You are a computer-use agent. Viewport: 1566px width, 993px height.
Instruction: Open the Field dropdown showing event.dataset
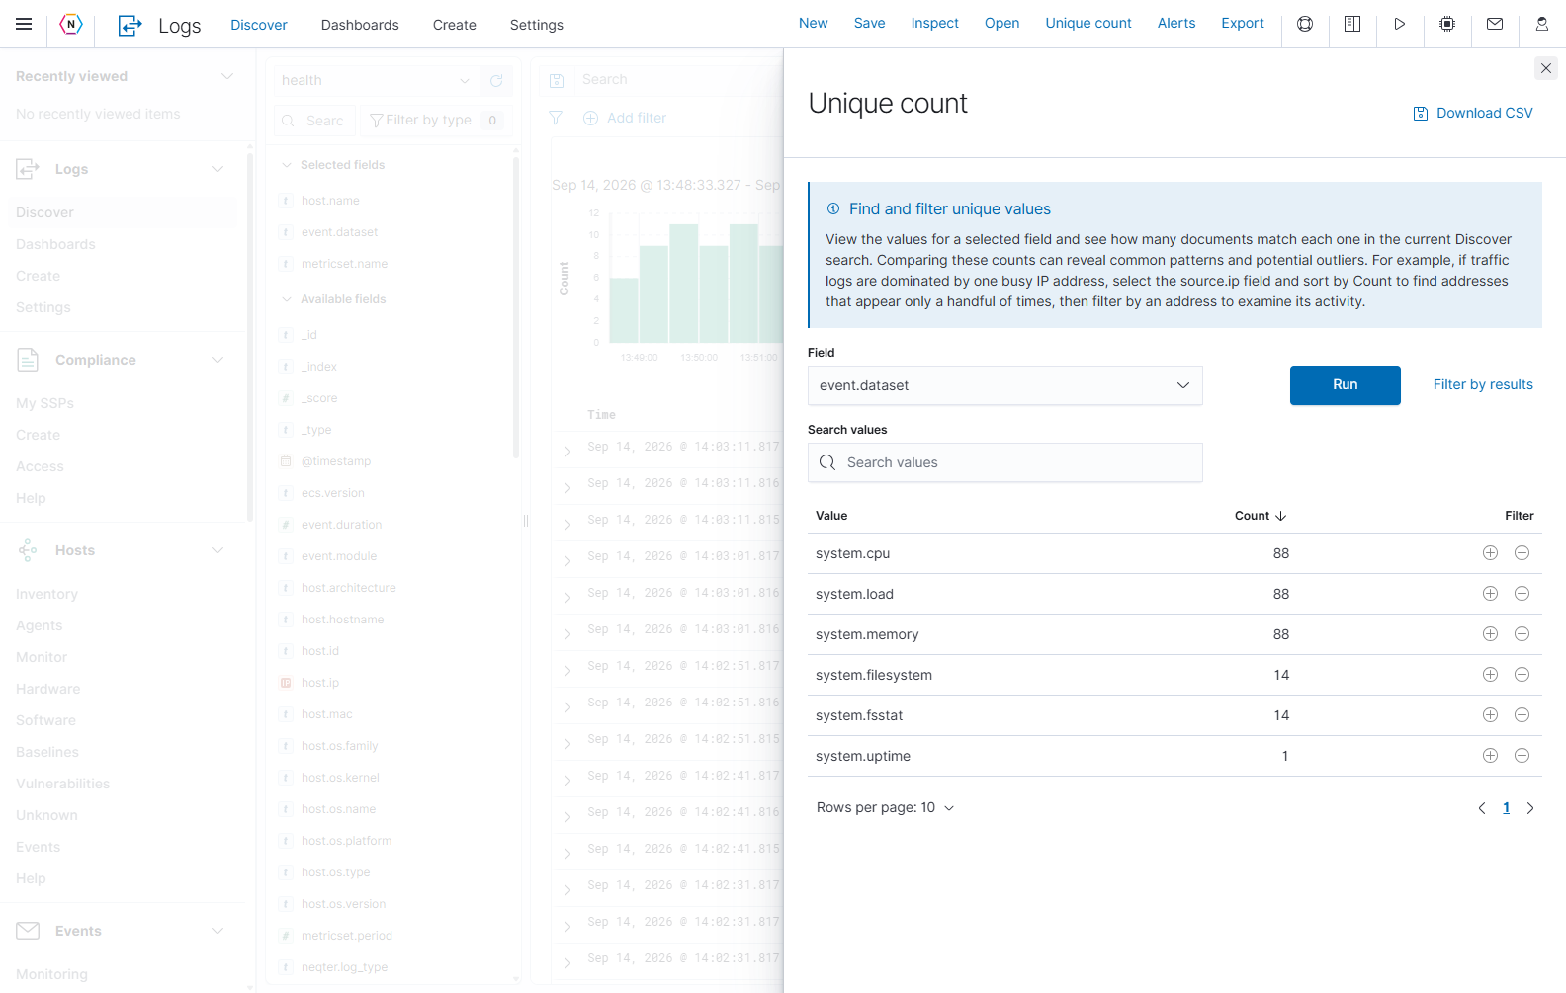1004,385
